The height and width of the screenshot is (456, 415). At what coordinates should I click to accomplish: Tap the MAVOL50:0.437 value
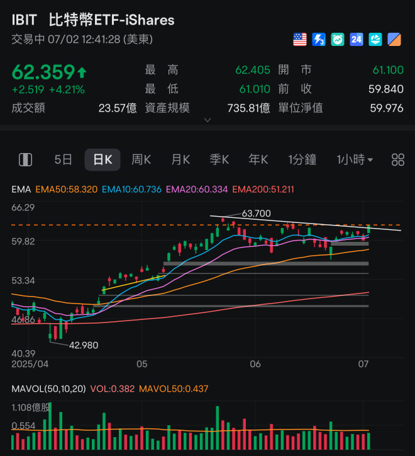(x=174, y=389)
